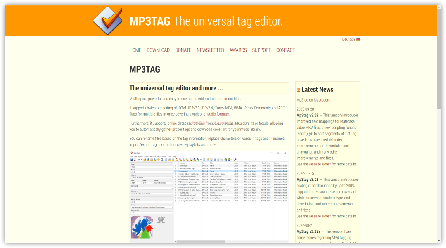The height and width of the screenshot is (248, 446).
Task: Click 'The universal tag editor and more' heading
Action: [176, 88]
